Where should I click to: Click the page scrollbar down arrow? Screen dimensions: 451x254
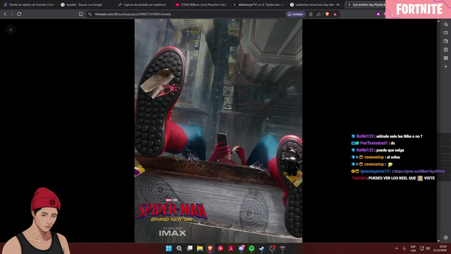[x=438, y=241]
